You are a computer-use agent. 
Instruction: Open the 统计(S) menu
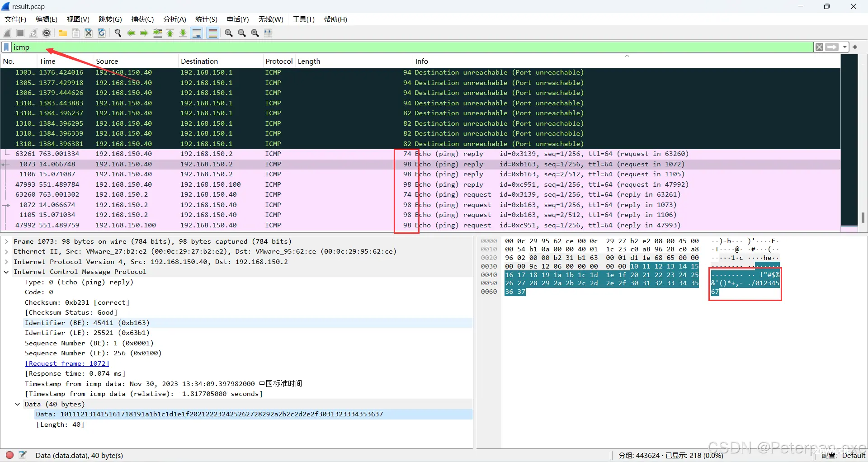tap(206, 19)
